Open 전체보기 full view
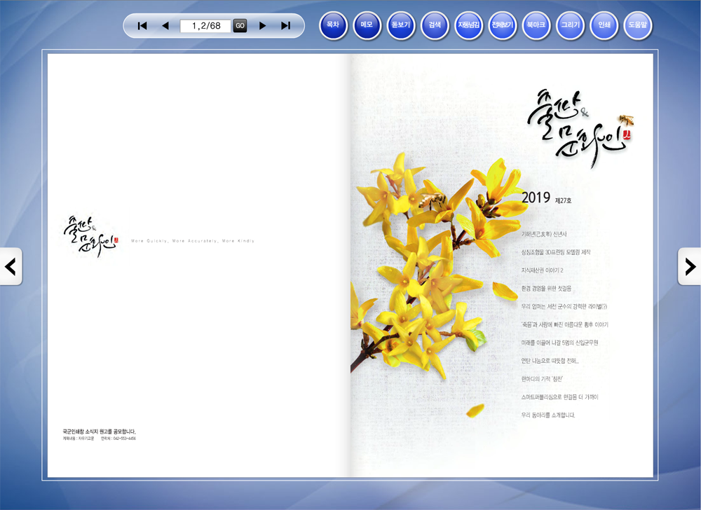 click(x=503, y=25)
